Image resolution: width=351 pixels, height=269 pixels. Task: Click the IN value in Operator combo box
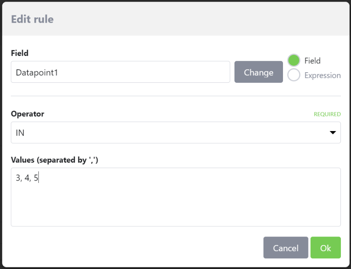[20, 133]
